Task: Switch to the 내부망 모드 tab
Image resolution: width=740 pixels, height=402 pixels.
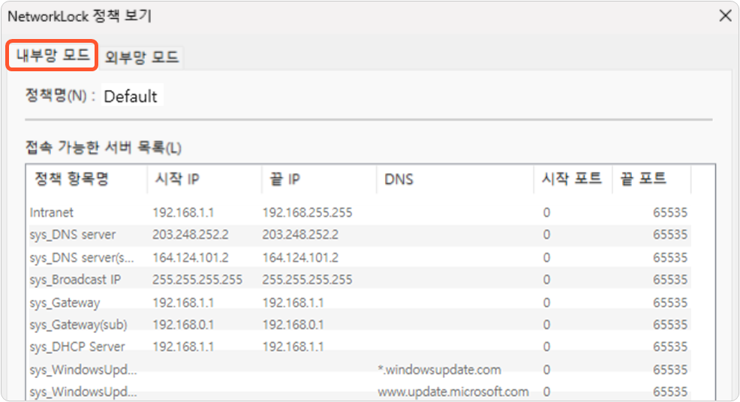Action: click(52, 55)
